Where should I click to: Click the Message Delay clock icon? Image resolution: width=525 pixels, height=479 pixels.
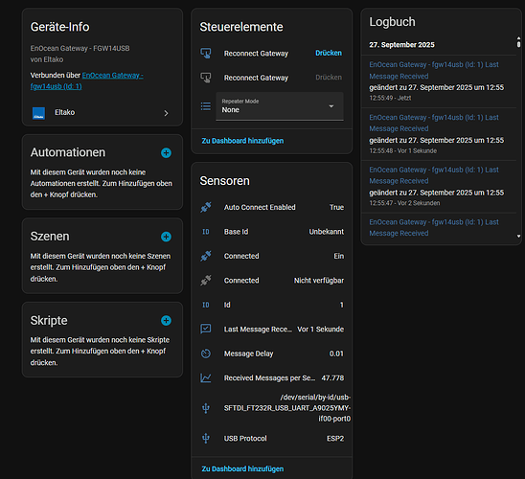[206, 354]
